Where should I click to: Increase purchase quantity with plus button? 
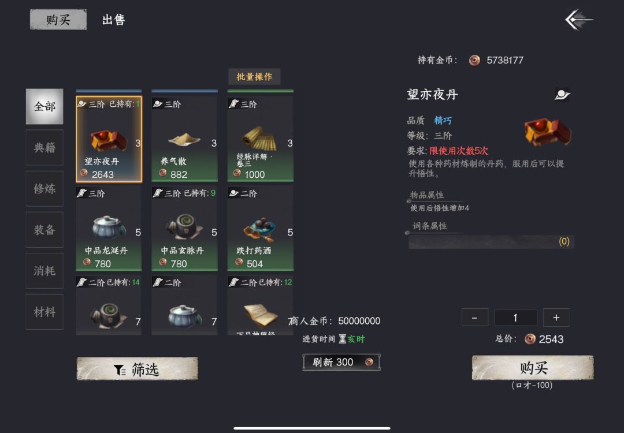pyautogui.click(x=556, y=318)
